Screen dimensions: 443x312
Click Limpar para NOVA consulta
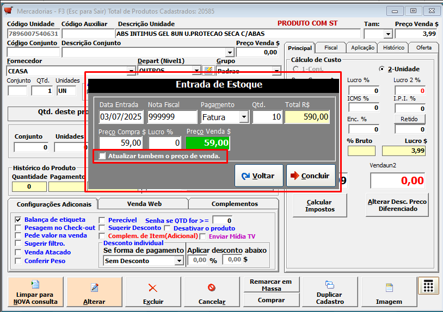click(x=36, y=292)
